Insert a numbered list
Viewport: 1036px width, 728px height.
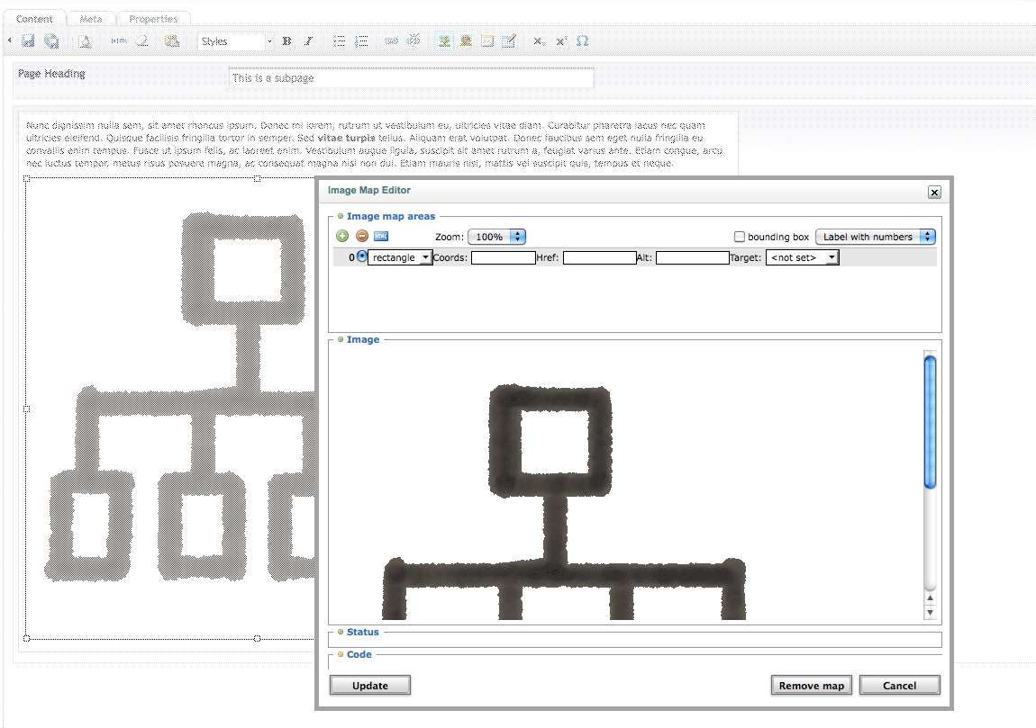(360, 40)
